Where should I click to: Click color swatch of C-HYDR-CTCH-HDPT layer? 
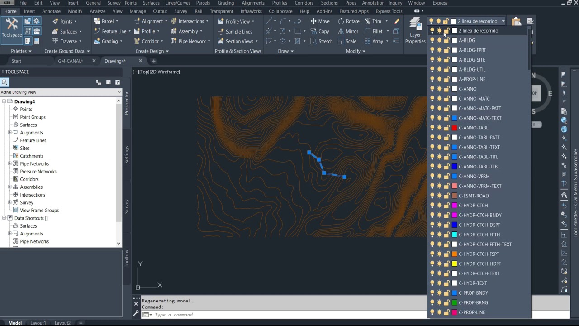tap(455, 264)
